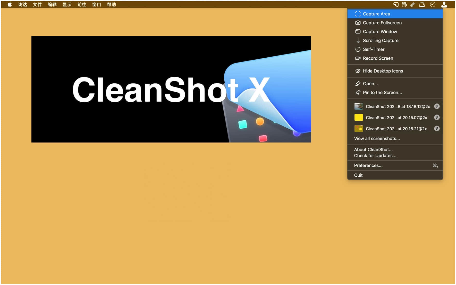Click the yellow screenshot thumbnail at 20.15.07

click(x=359, y=118)
